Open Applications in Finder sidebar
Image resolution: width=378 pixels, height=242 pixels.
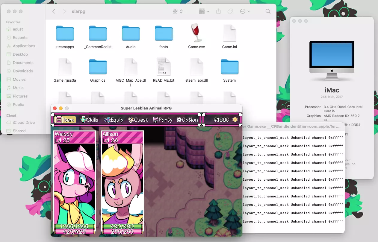click(24, 46)
